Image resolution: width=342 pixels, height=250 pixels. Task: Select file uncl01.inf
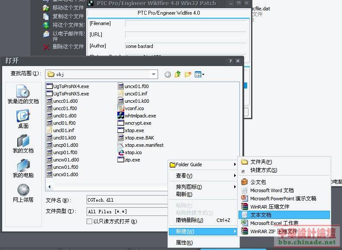(61, 130)
